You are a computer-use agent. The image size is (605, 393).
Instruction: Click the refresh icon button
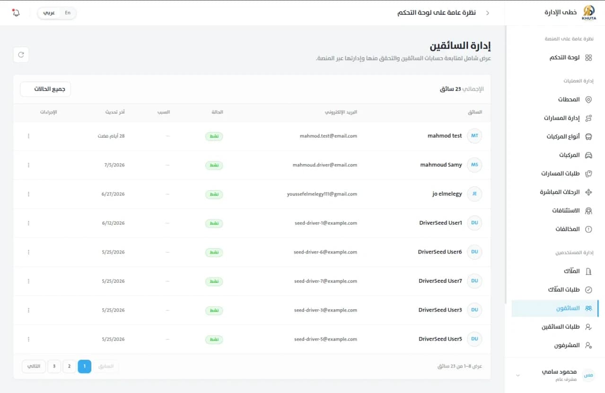click(21, 55)
